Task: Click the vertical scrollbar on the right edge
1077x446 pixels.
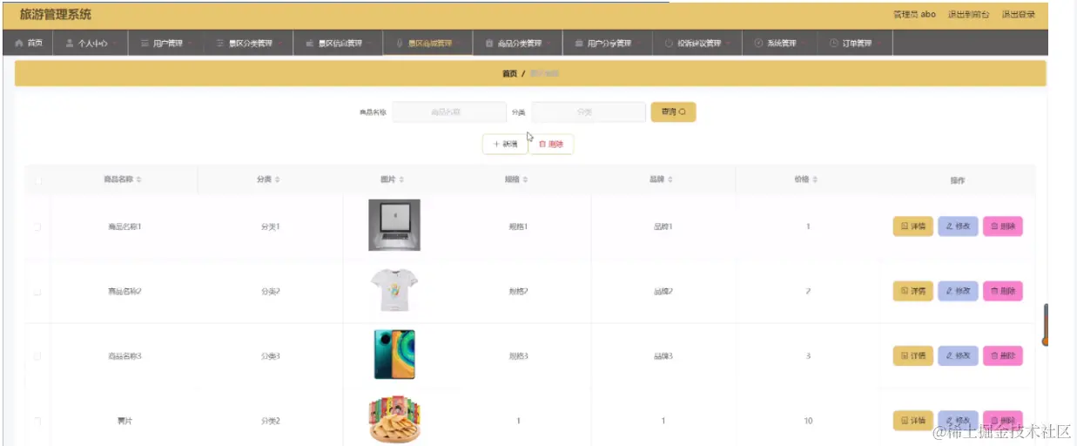Action: click(x=1045, y=324)
